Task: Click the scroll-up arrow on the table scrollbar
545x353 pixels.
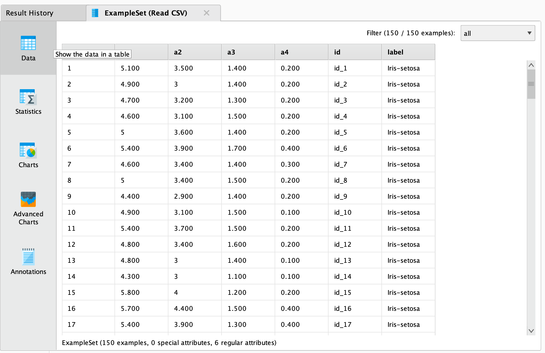Action: [531, 64]
